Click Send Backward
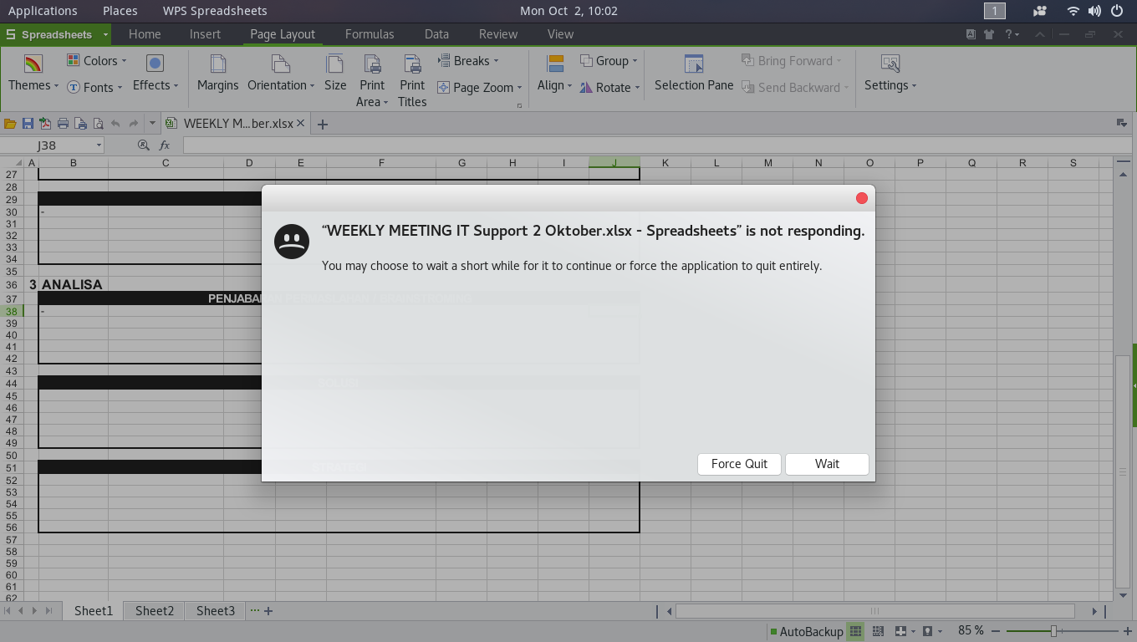Viewport: 1137px width, 642px height. (795, 87)
